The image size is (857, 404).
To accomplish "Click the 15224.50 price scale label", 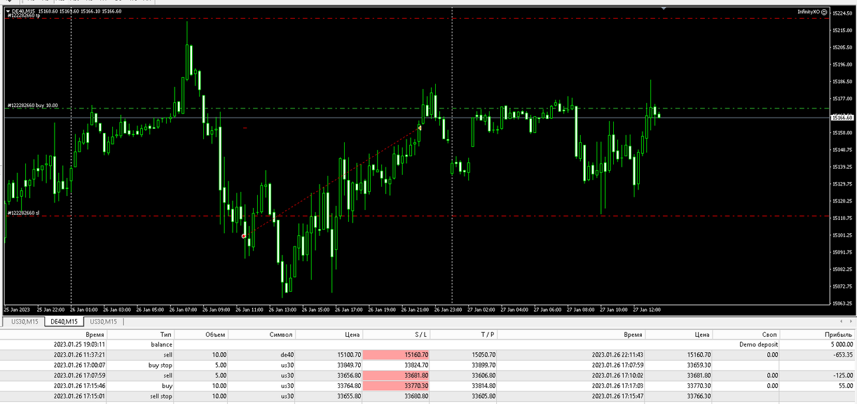I will [x=842, y=13].
